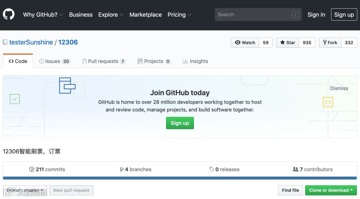Screen dimensions: 360x199
Task: Dismiss the Join GitHub banner
Action: pos(339,88)
